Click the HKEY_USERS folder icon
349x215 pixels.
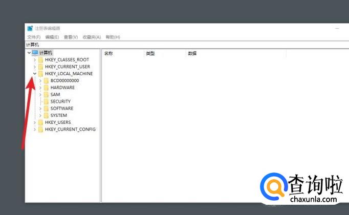pyautogui.click(x=40, y=122)
